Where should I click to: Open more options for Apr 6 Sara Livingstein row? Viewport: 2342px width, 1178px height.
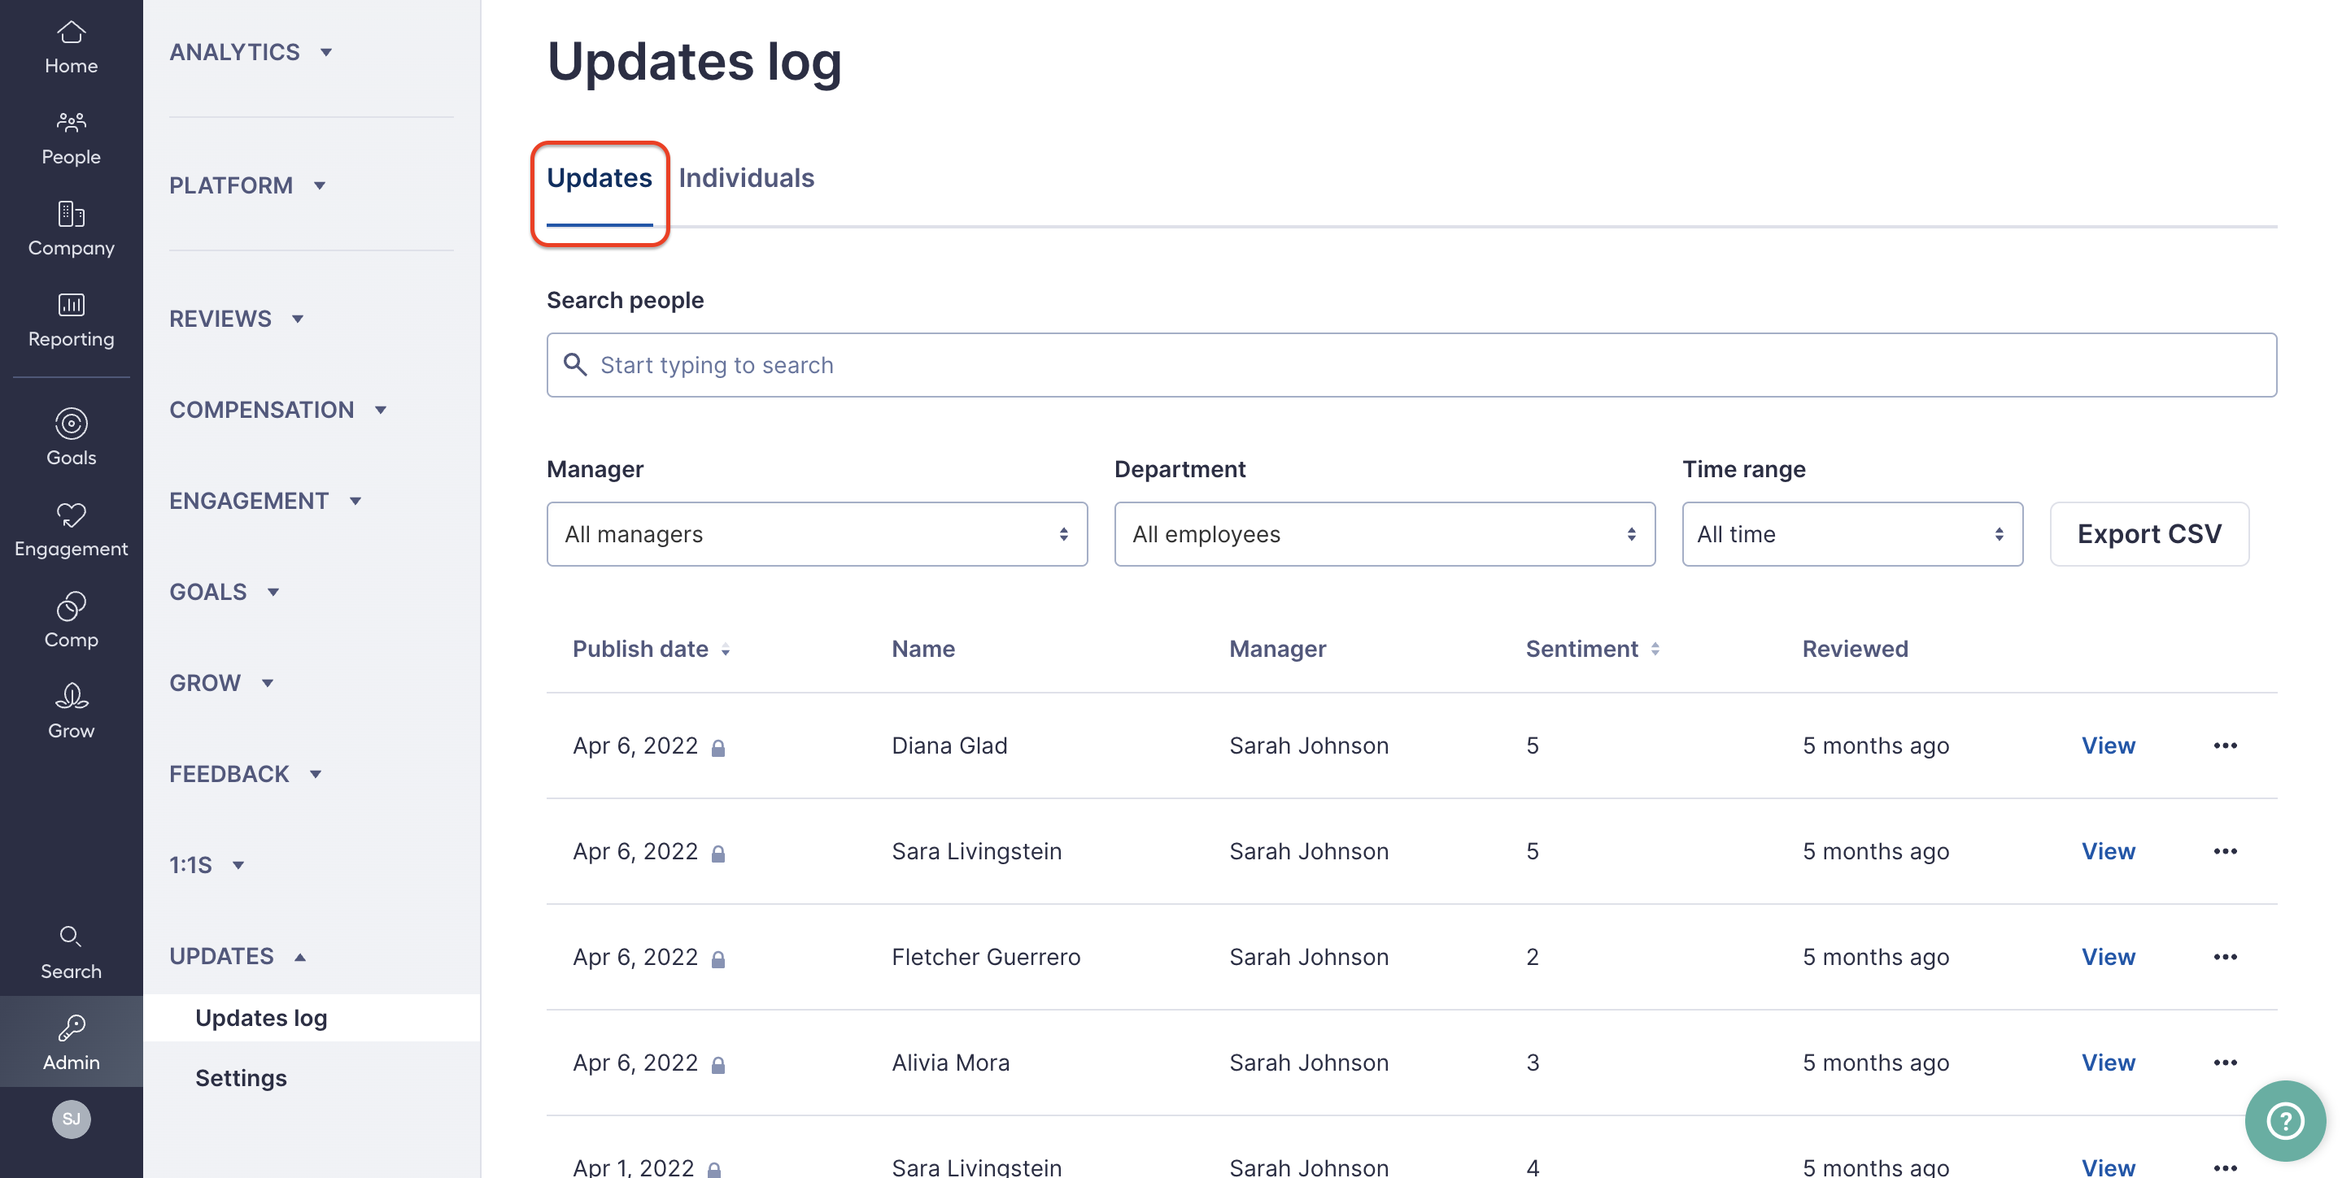coord(2225,851)
